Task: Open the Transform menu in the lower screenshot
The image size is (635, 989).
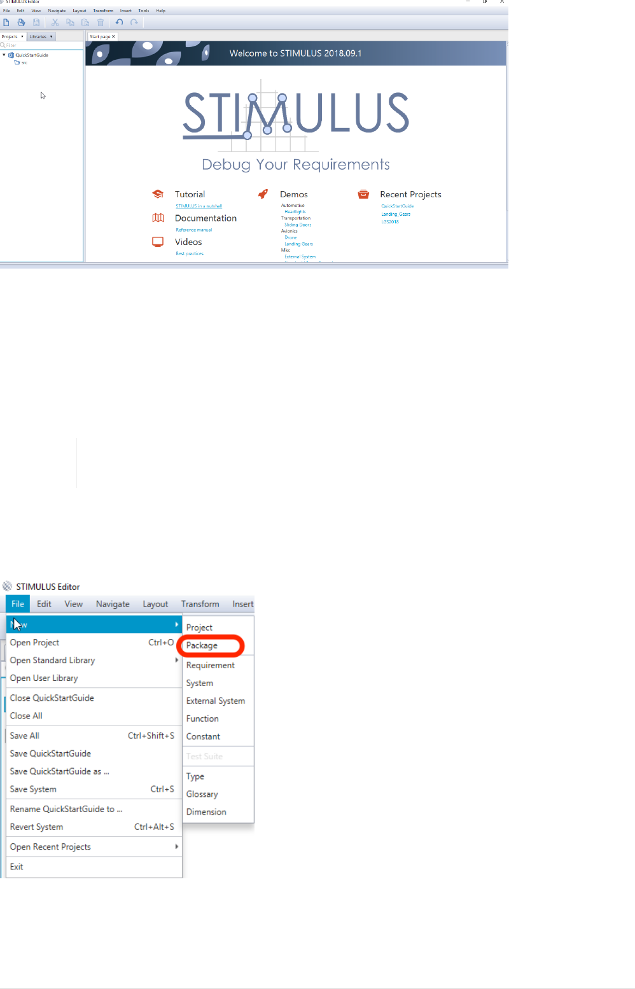Action: pos(200,604)
